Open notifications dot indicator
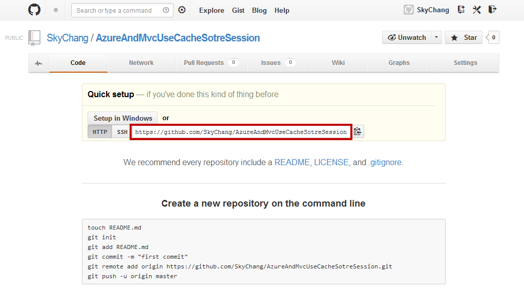Image resolution: width=524 pixels, height=293 pixels. (56, 10)
